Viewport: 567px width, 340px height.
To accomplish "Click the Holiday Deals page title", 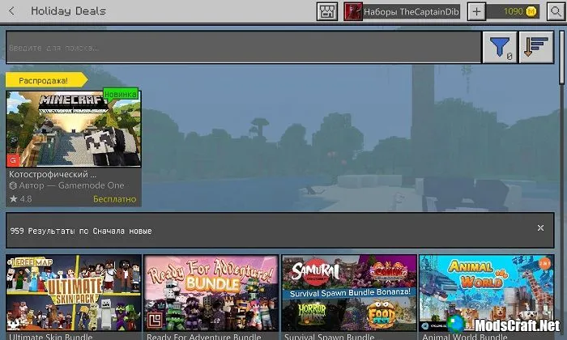I will 68,11.
